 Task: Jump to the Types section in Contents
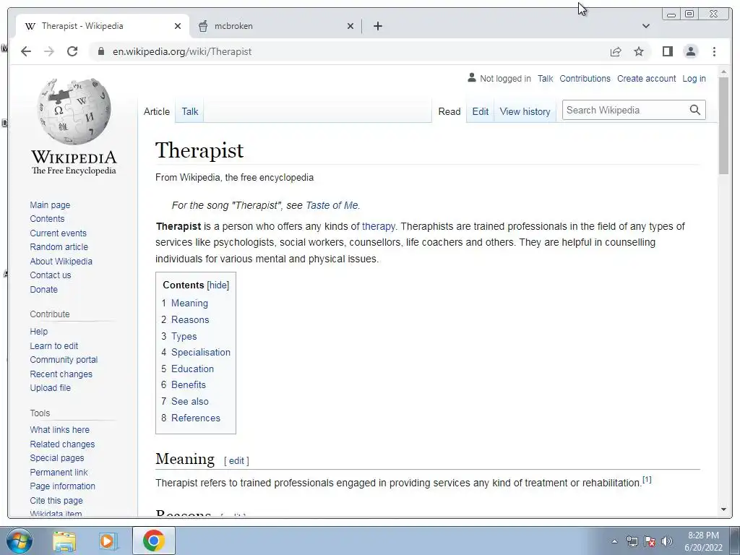point(184,336)
